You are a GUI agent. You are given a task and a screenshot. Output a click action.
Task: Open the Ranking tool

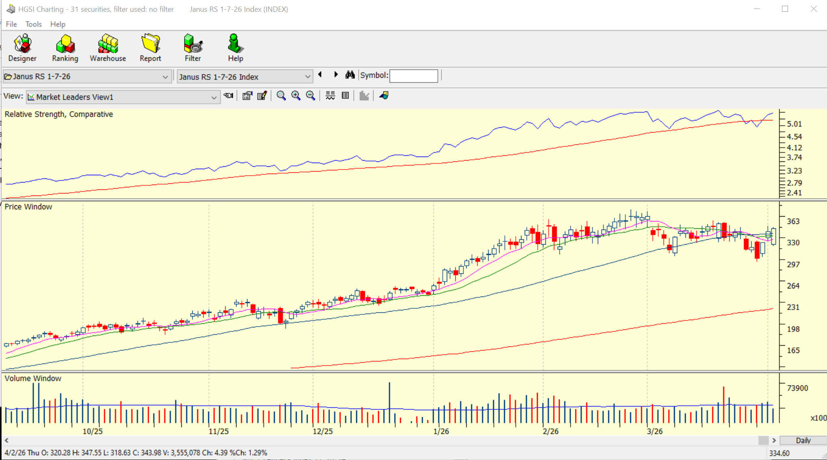(65, 48)
